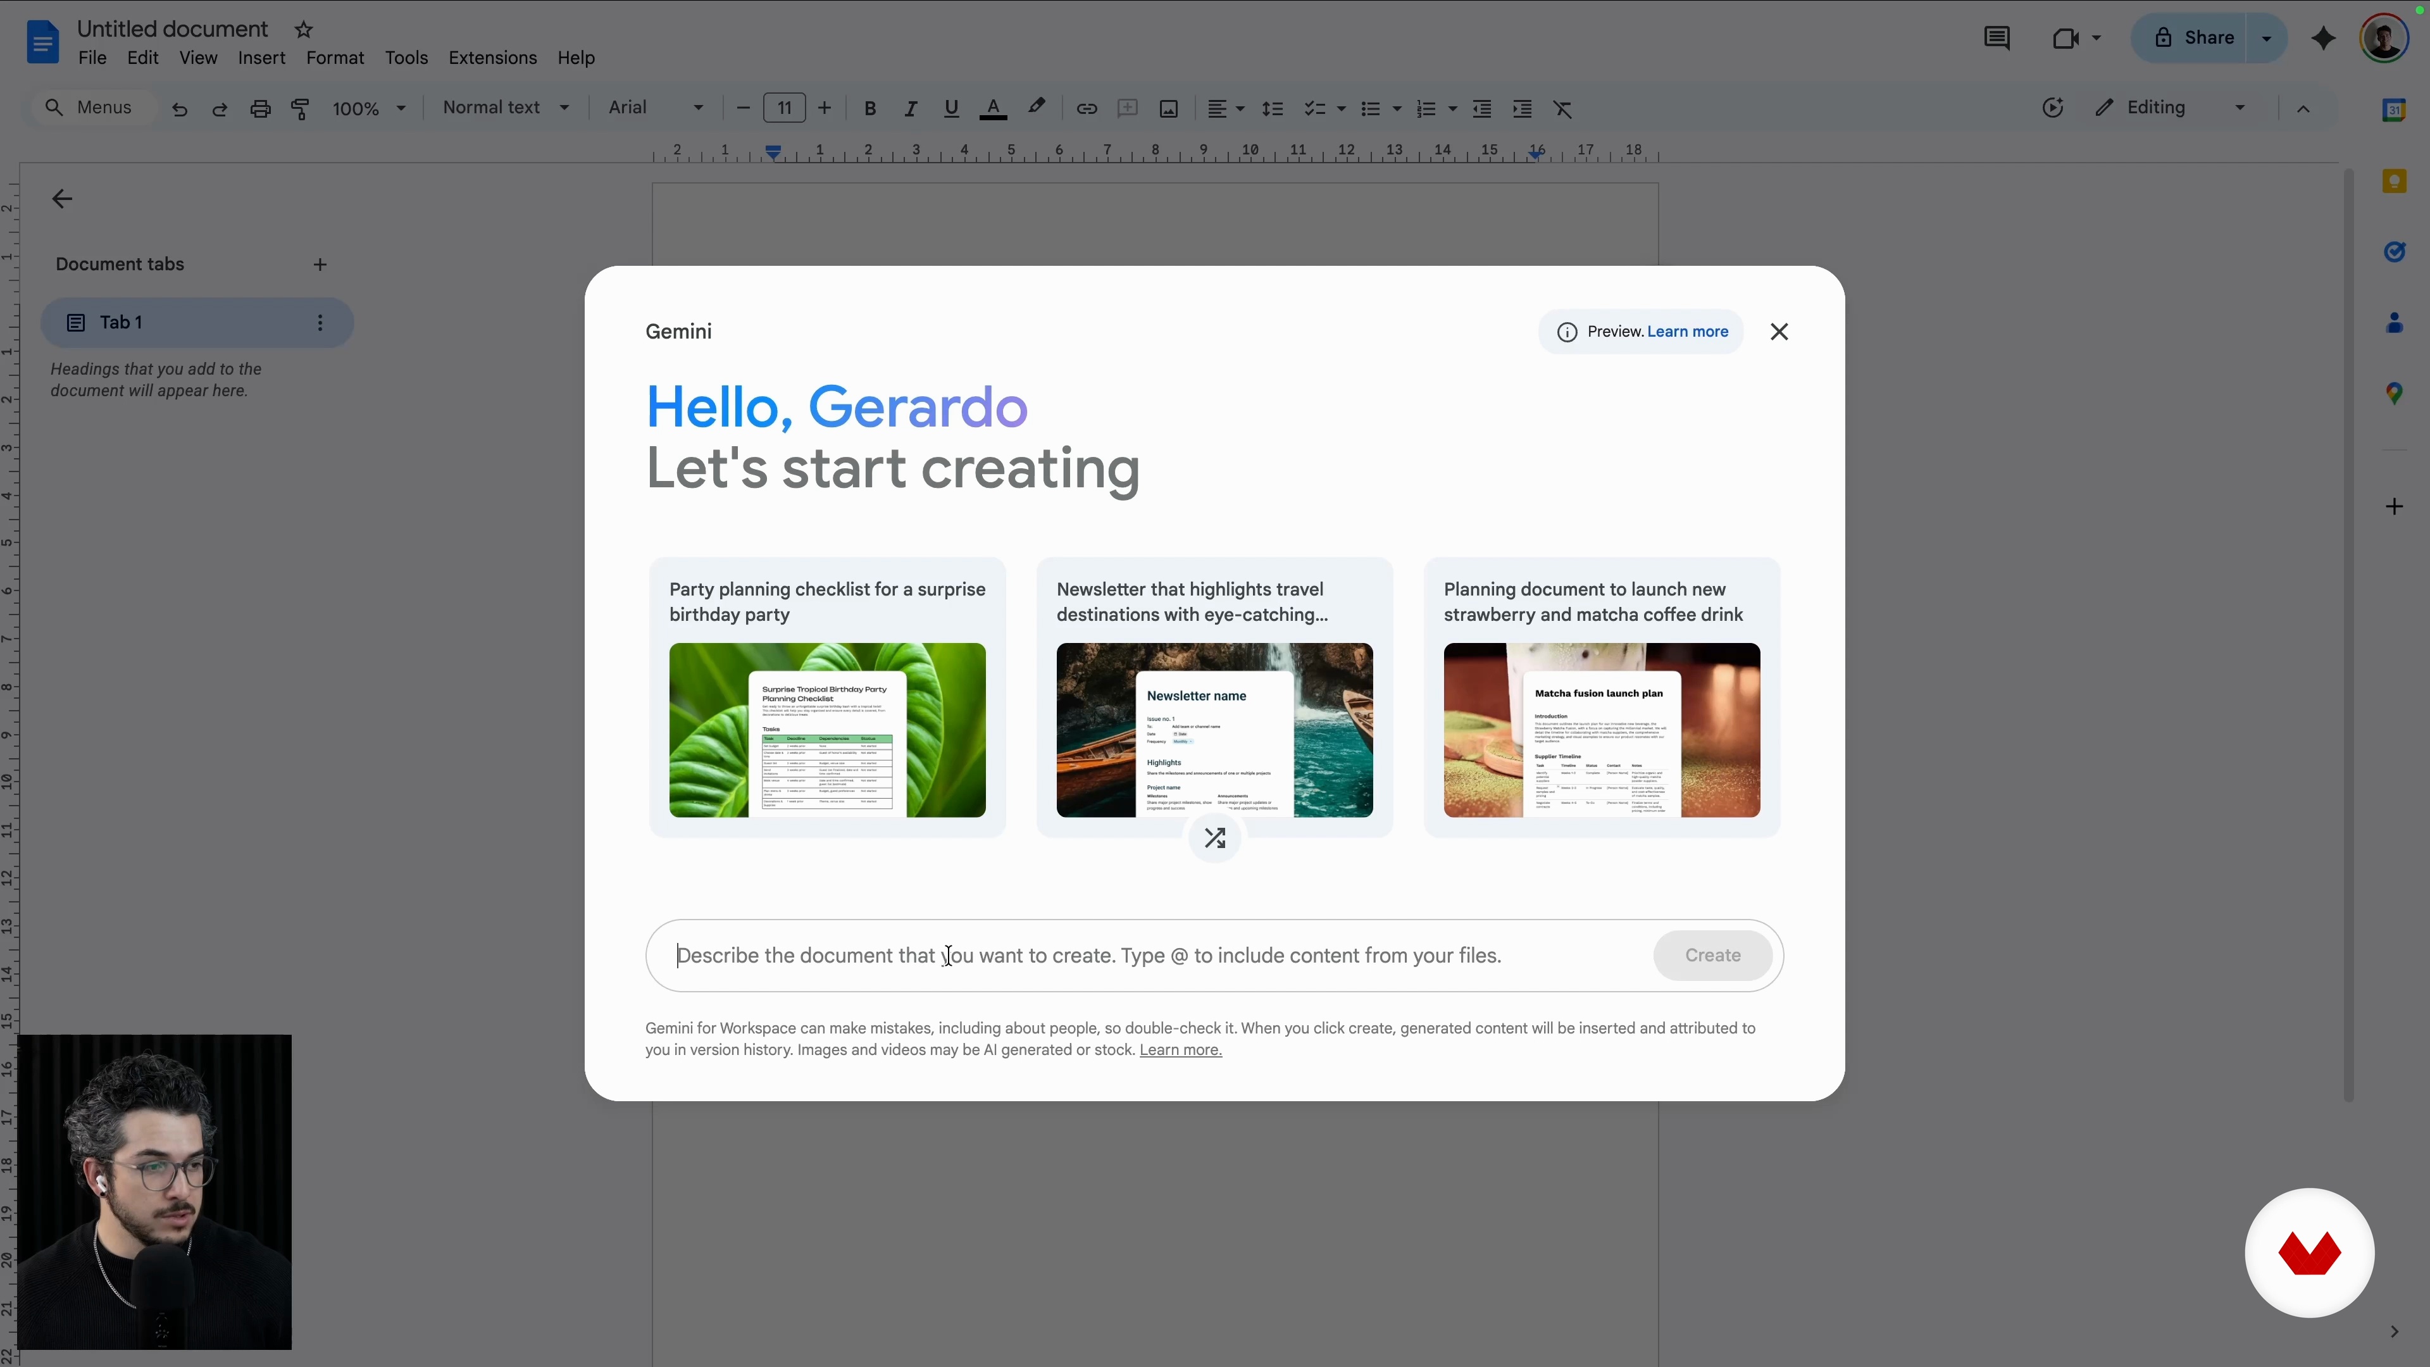Viewport: 2430px width, 1367px height.
Task: Open the text color picker
Action: 992,109
